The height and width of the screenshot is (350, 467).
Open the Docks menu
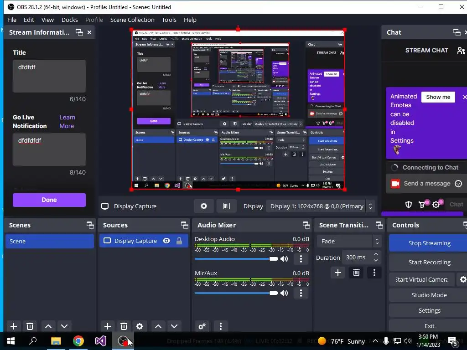[70, 20]
